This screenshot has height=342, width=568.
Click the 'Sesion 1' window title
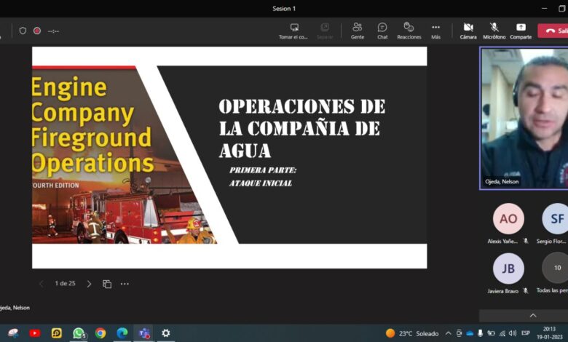pos(284,9)
